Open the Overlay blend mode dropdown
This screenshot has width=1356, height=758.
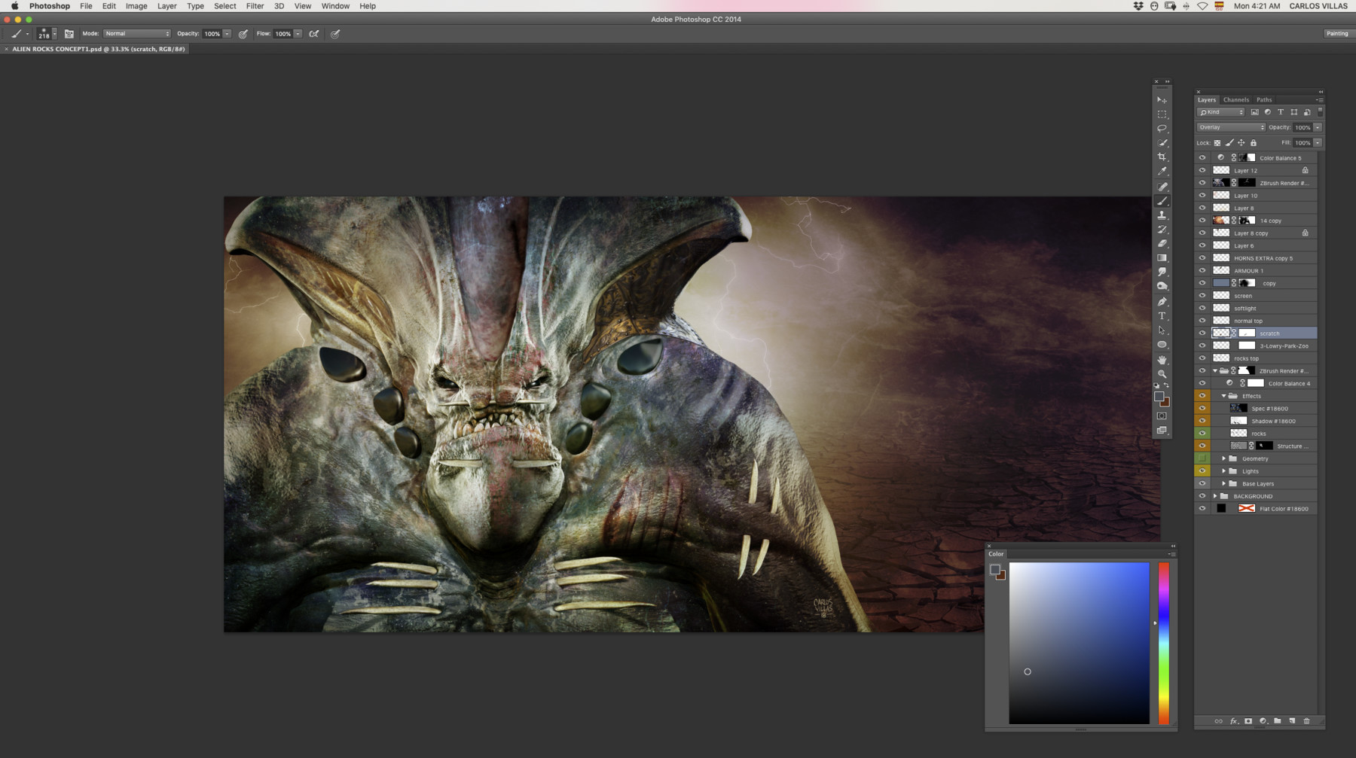tap(1231, 127)
